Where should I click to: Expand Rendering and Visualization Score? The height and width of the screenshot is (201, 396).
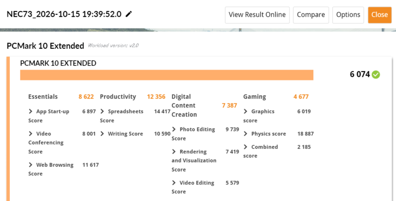click(174, 152)
